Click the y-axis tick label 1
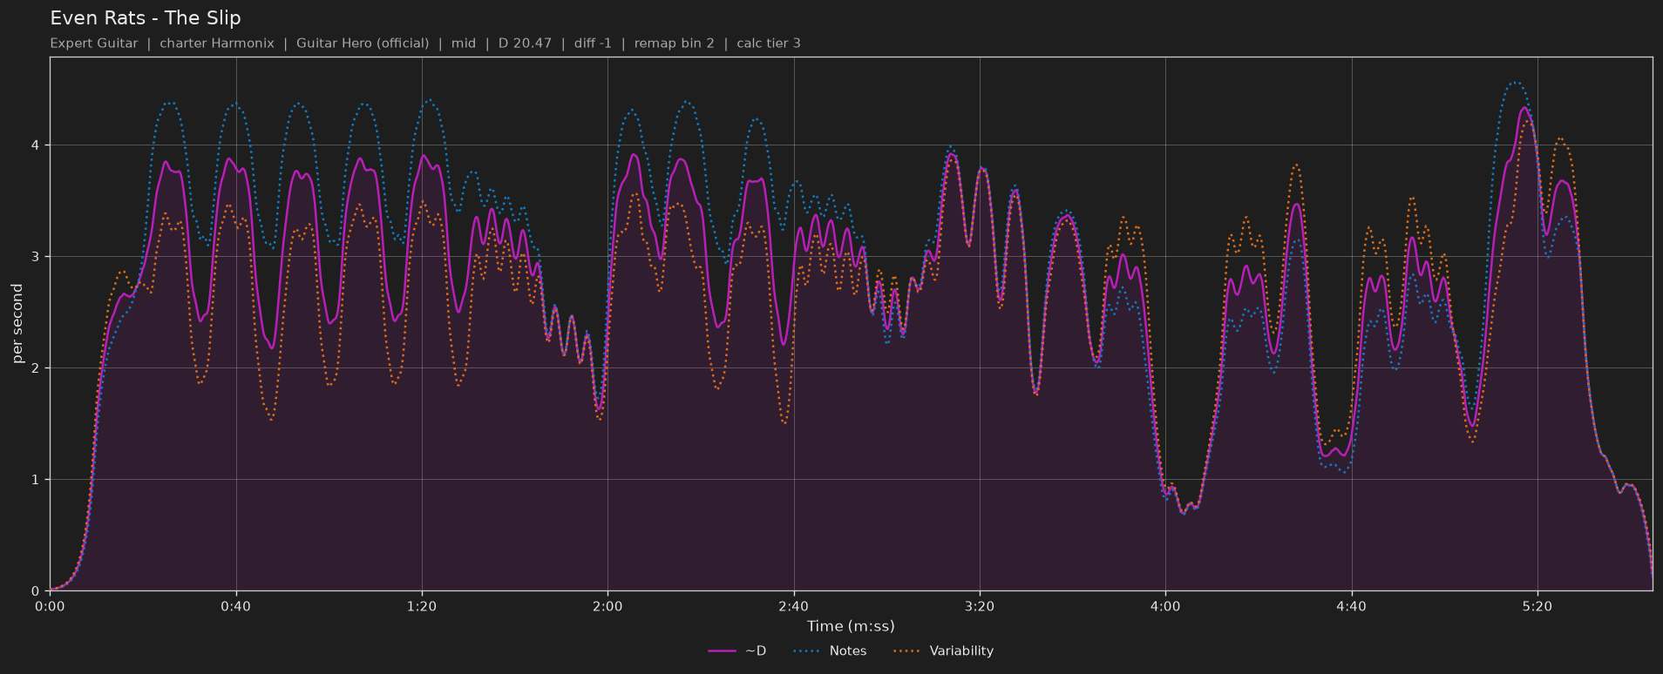 pyautogui.click(x=37, y=480)
